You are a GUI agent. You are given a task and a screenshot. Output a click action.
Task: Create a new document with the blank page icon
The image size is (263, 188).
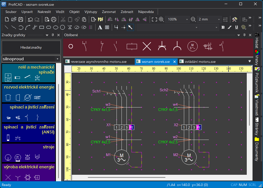[x=7, y=19]
